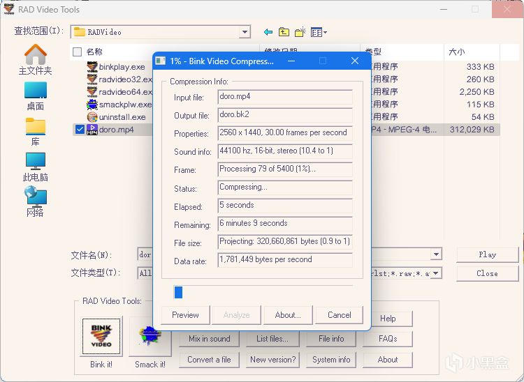Image resolution: width=524 pixels, height=382 pixels.
Task: Toggle the select-all checkbox by 名称
Action: 77,52
